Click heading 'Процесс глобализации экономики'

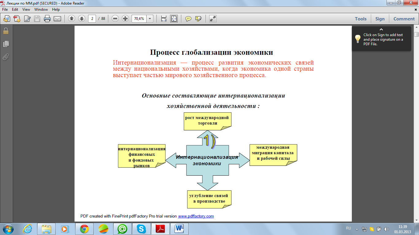coord(211,52)
